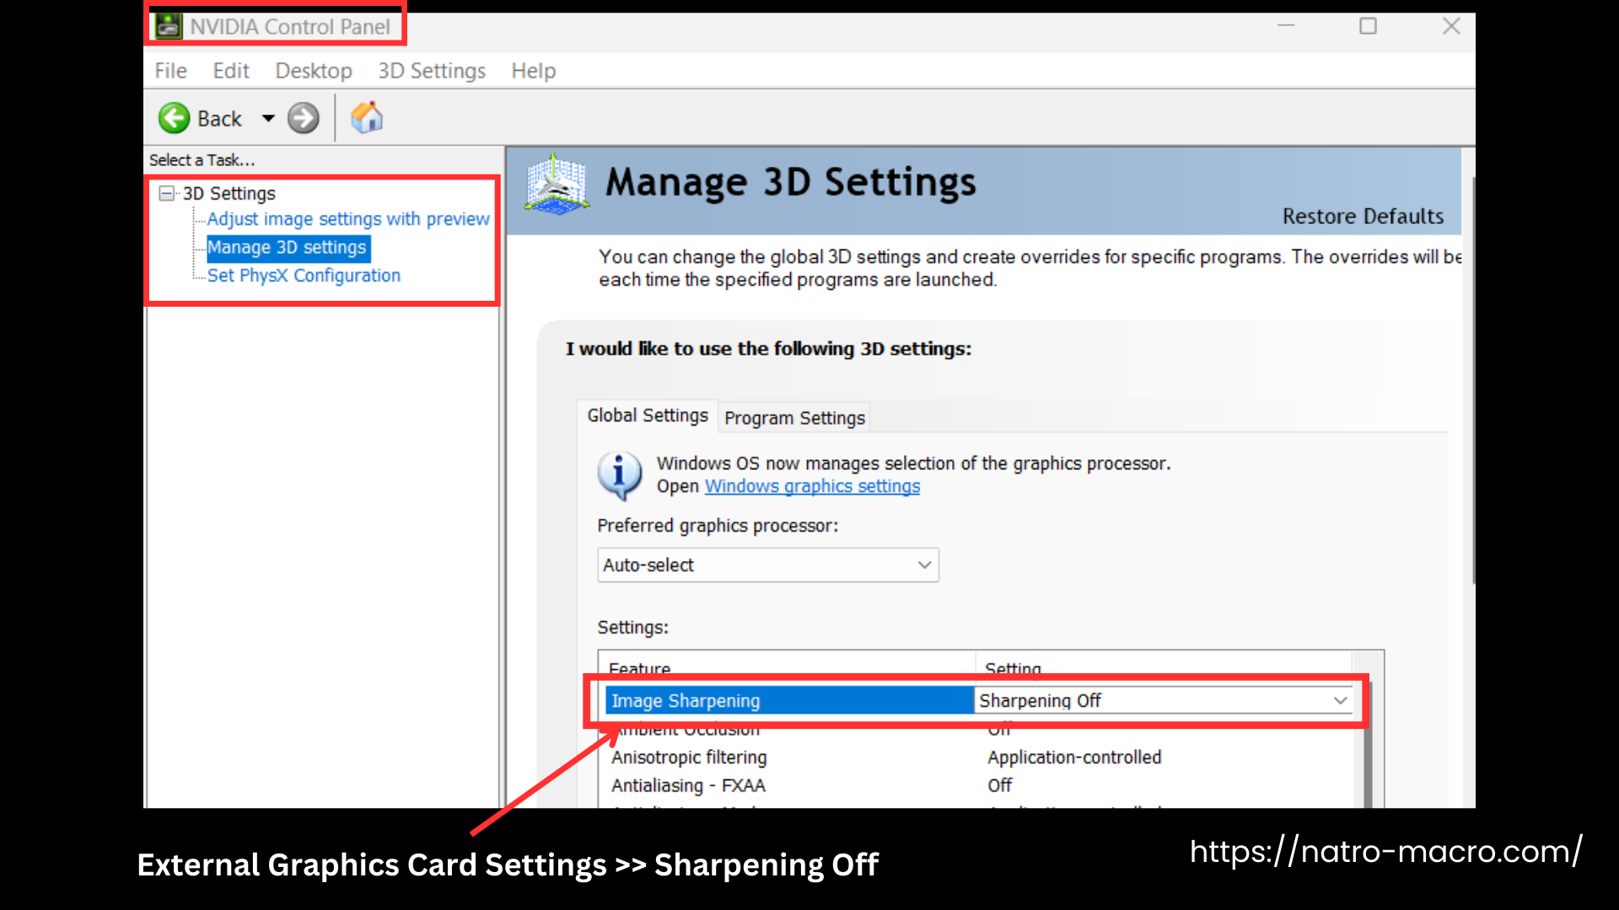
Task: Select Set PhysX Configuration in the sidebar
Action: pos(304,276)
